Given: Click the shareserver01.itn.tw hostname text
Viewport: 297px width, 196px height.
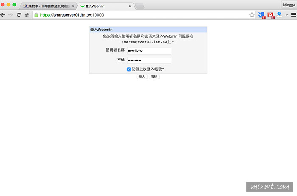Looking at the screenshot, I should tap(144, 42).
